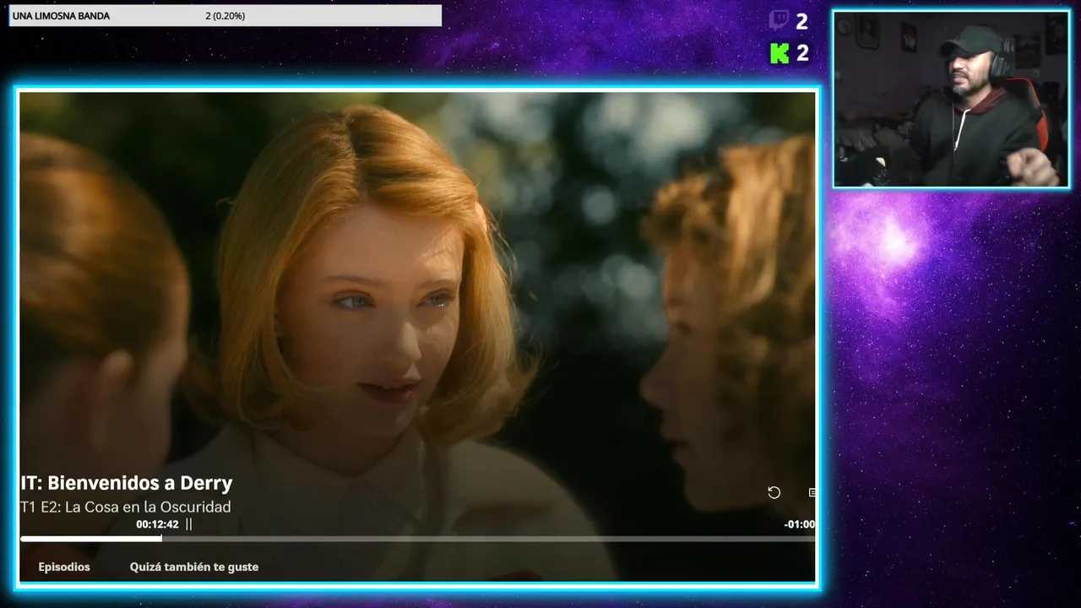This screenshot has height=608, width=1081.
Task: Click the video playback progress bar
Action: point(418,539)
